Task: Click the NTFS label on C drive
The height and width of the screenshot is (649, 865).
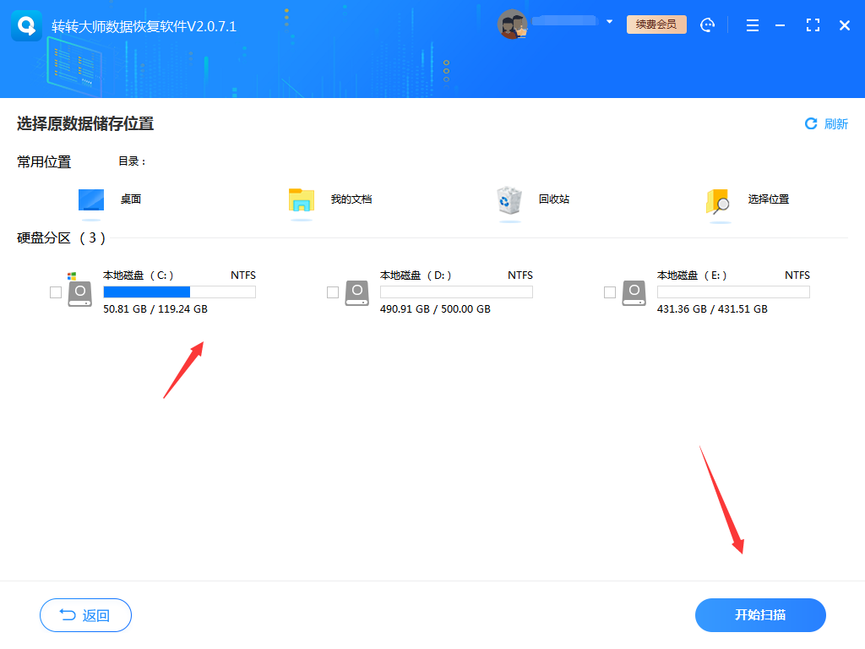Action: 244,275
